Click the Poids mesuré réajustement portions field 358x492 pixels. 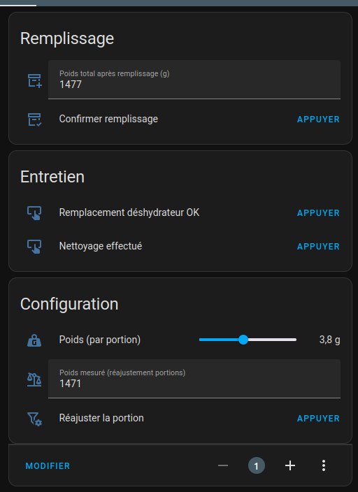pos(194,379)
